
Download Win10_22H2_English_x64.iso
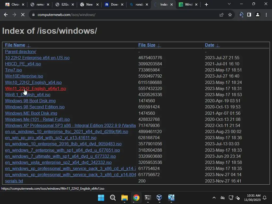pyautogui.click(x=33, y=82)
